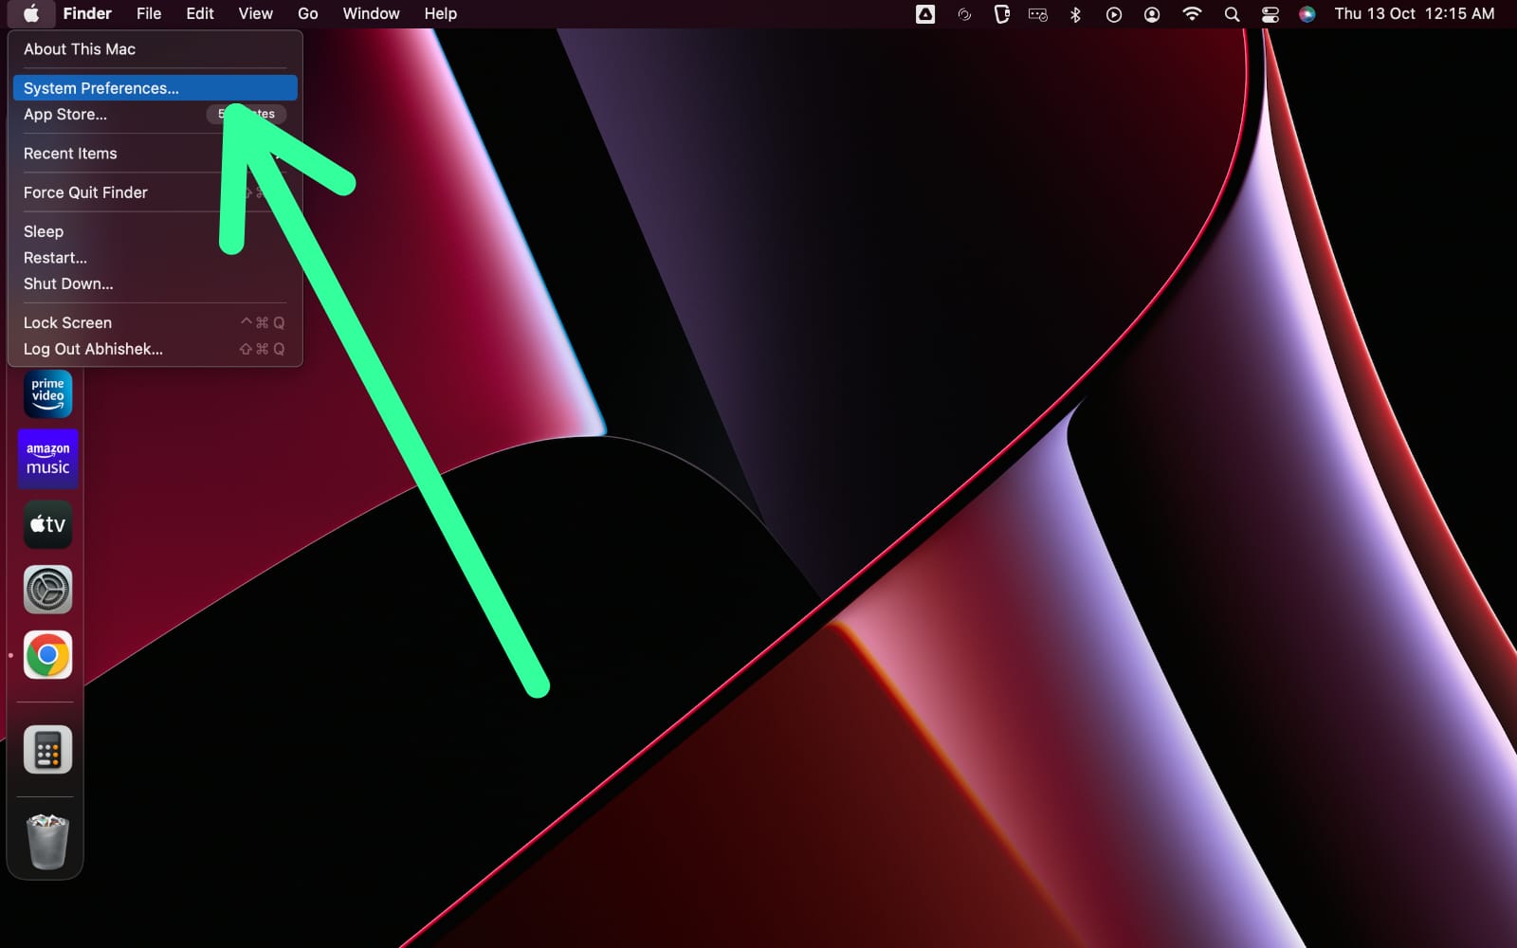Open Spotlight search from the menu bar

pos(1231,14)
